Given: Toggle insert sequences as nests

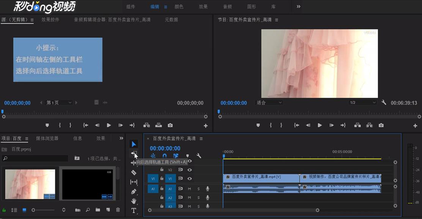Looking at the screenshot, I should click(x=153, y=156).
